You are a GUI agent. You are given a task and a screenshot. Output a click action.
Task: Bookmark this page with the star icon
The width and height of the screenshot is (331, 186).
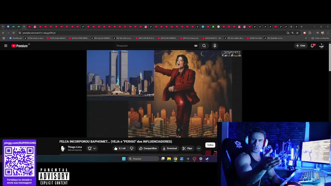point(297,33)
